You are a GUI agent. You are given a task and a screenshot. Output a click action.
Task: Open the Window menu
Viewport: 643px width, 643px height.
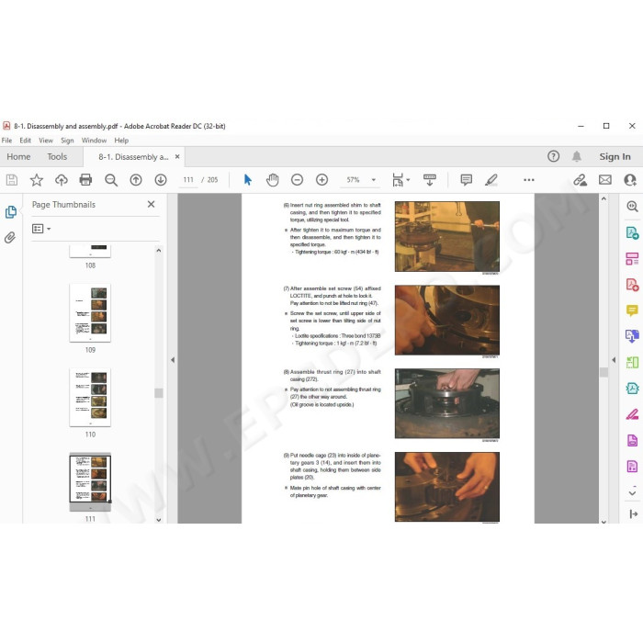[x=94, y=141]
